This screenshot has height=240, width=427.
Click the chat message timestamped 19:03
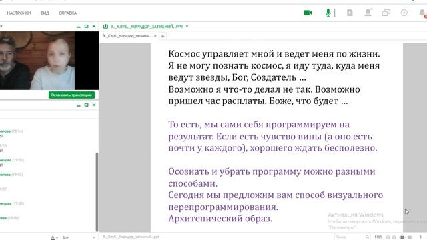pos(12,203)
